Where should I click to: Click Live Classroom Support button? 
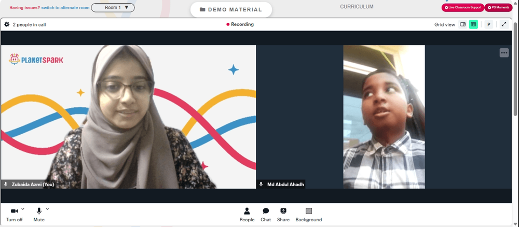pos(463,7)
